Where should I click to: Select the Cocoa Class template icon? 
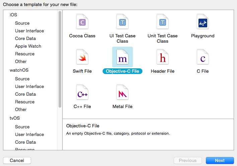[x=82, y=22]
